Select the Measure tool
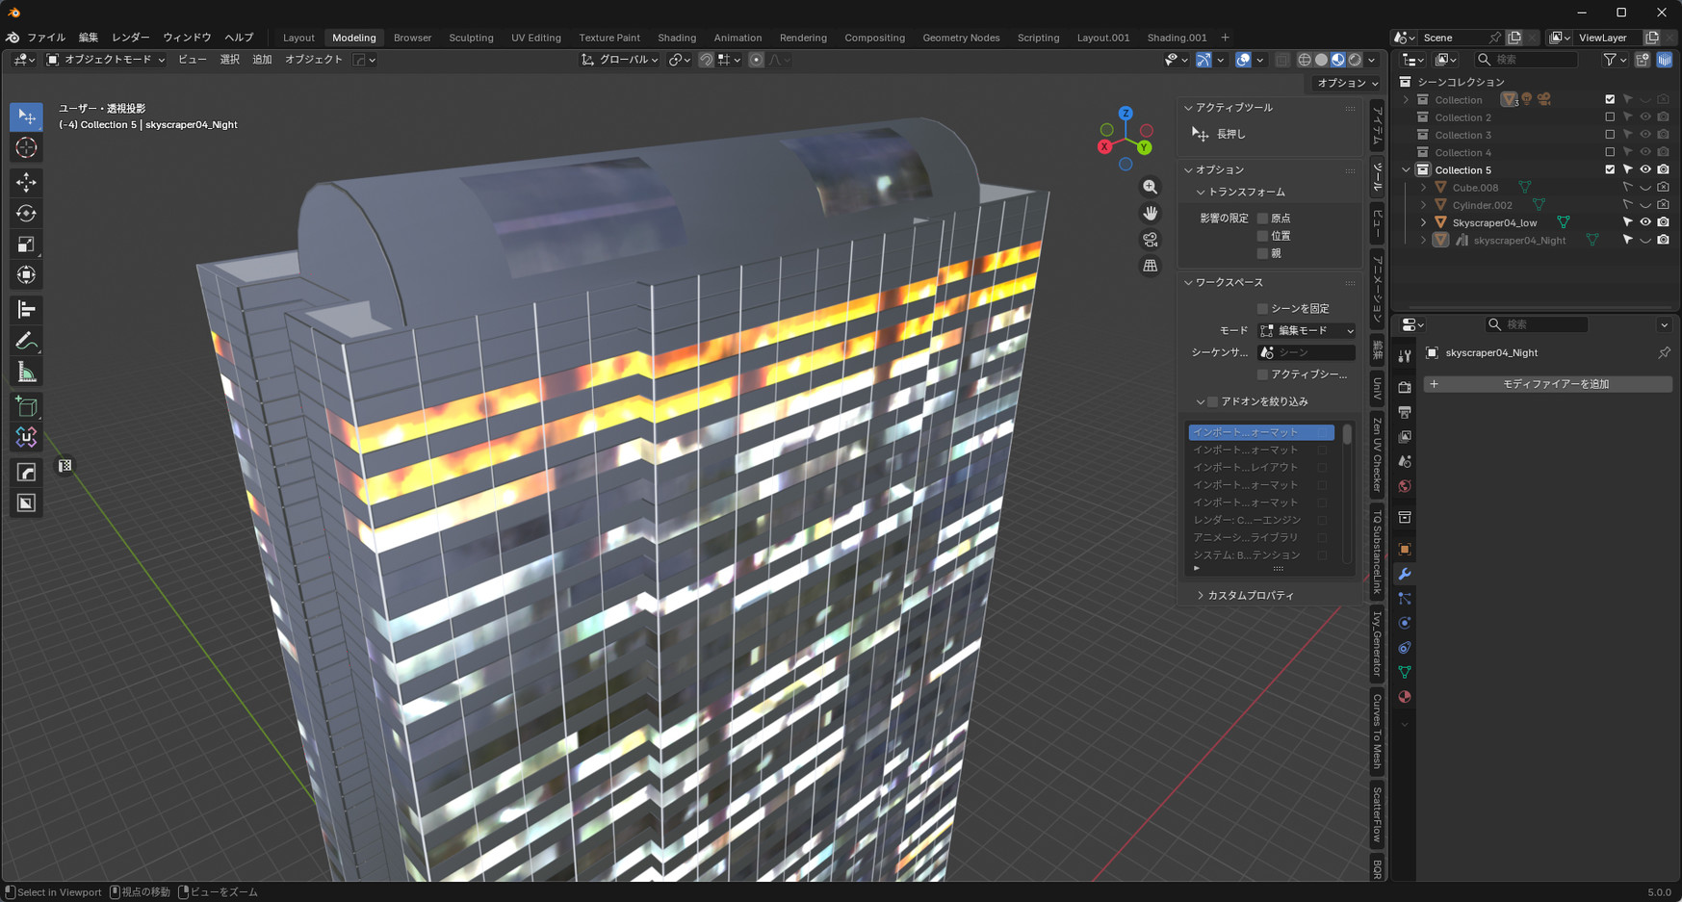1682x902 pixels. 26,373
